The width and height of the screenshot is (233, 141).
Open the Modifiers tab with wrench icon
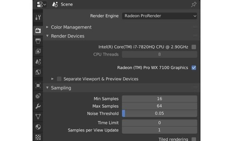[38, 106]
